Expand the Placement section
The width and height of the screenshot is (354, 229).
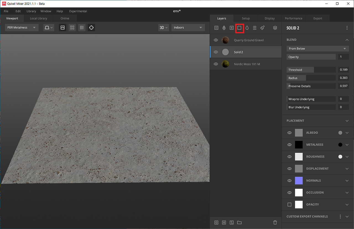(347, 121)
